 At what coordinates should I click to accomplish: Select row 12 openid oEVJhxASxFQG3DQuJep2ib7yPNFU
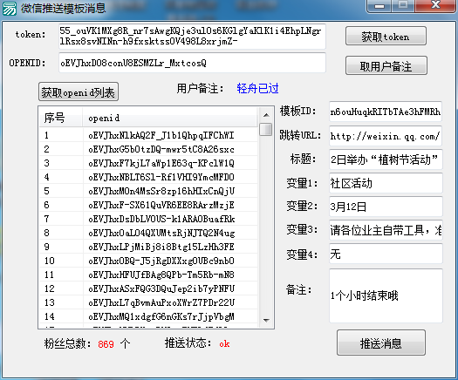148,288
